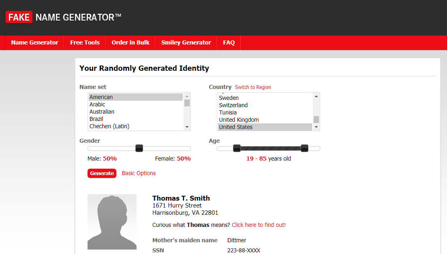
Task: Click the Switch to Region link
Action: pos(253,87)
